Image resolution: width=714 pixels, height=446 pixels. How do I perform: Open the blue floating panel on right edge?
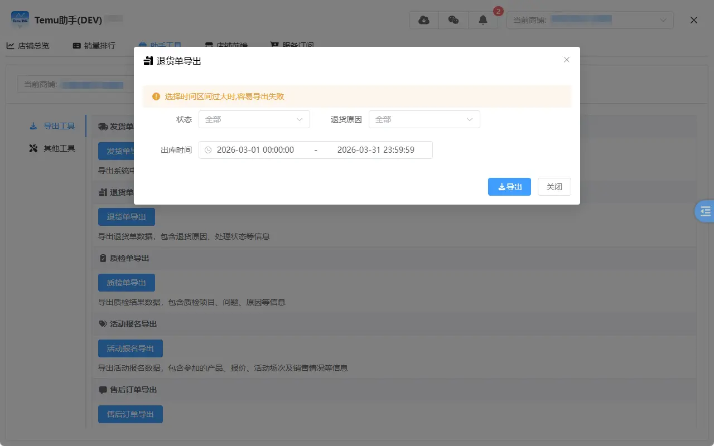[x=705, y=211]
